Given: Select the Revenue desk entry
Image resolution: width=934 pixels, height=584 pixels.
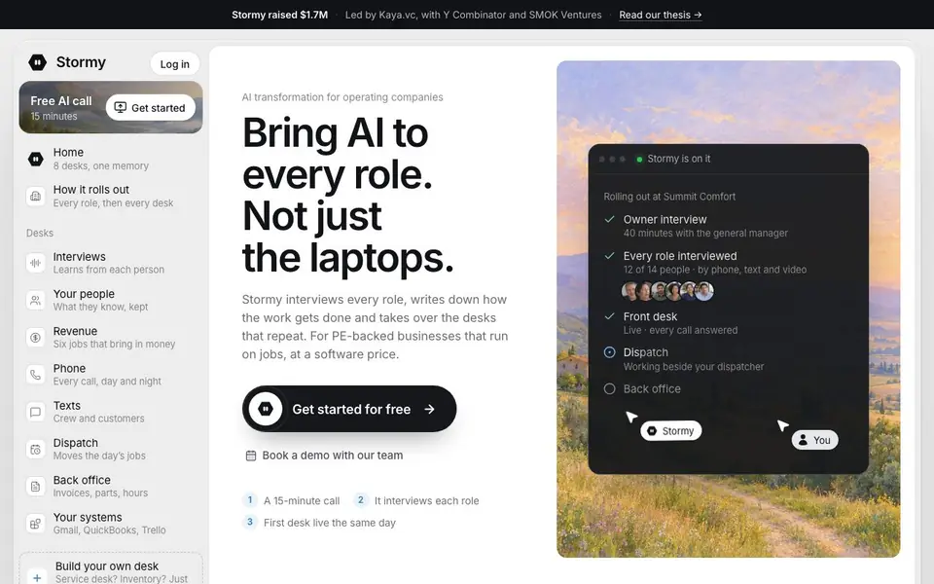Looking at the screenshot, I should click(111, 338).
